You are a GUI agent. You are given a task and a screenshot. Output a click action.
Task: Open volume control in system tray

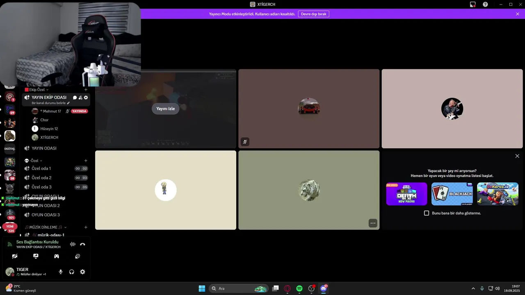(x=498, y=288)
